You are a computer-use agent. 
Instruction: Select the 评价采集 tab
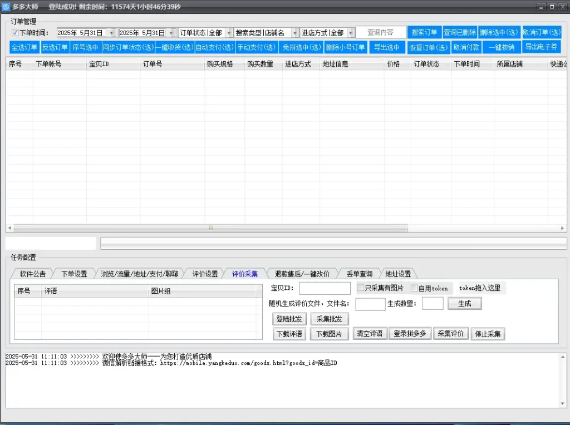pyautogui.click(x=245, y=274)
